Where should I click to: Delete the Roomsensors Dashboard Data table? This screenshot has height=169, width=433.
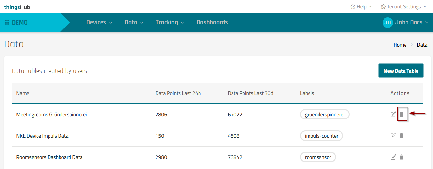[402, 157]
